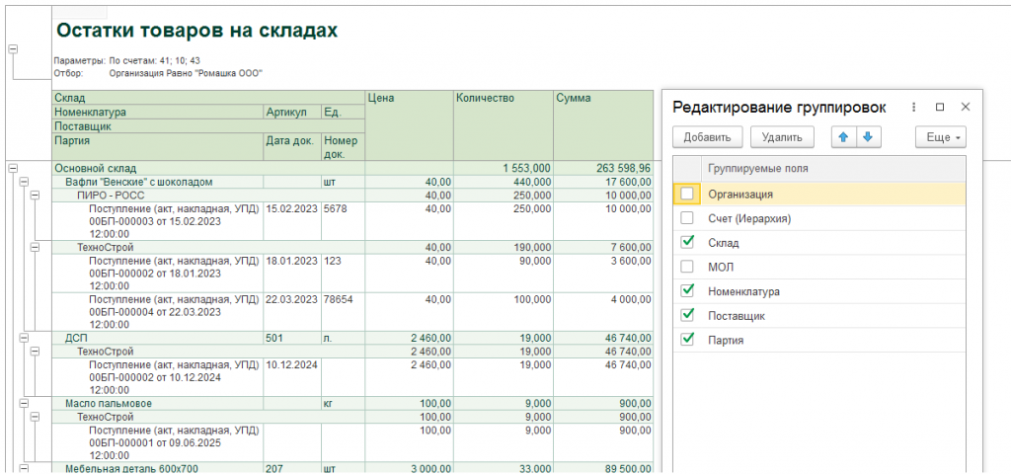Viewport: 1011px width, 475px height.
Task: Click the Добавить button
Action: pyautogui.click(x=707, y=136)
